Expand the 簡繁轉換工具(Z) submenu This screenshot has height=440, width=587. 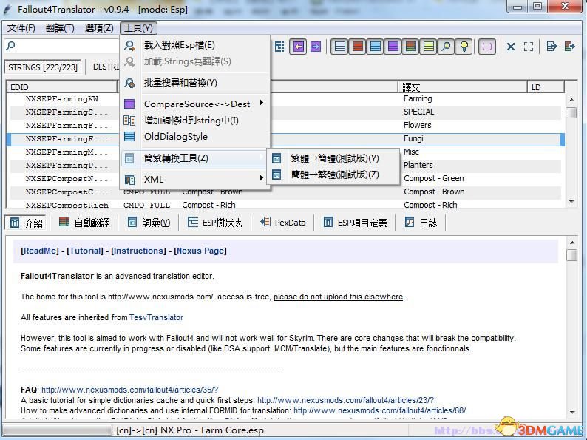195,158
